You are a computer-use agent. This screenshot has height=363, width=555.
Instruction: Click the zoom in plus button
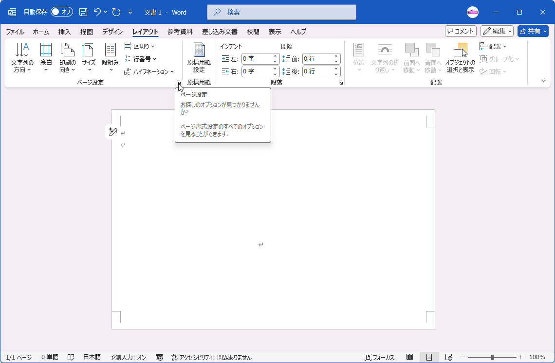click(x=520, y=357)
